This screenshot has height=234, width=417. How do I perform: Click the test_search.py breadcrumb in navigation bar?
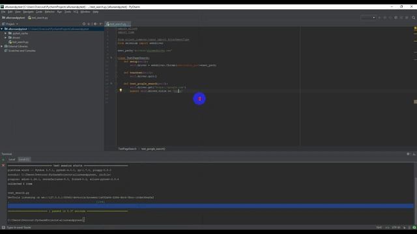pyautogui.click(x=38, y=18)
